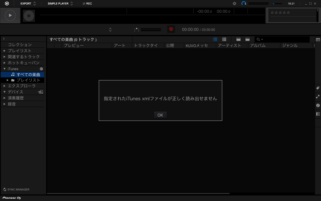Screen dimensions: 321x201
Task: Adjust the recording level knob
Action: tap(137, 30)
